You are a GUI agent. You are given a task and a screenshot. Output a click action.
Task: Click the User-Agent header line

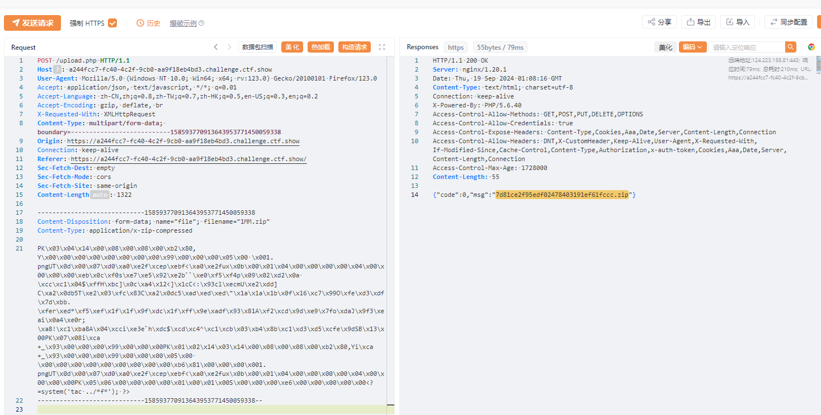(x=207, y=78)
